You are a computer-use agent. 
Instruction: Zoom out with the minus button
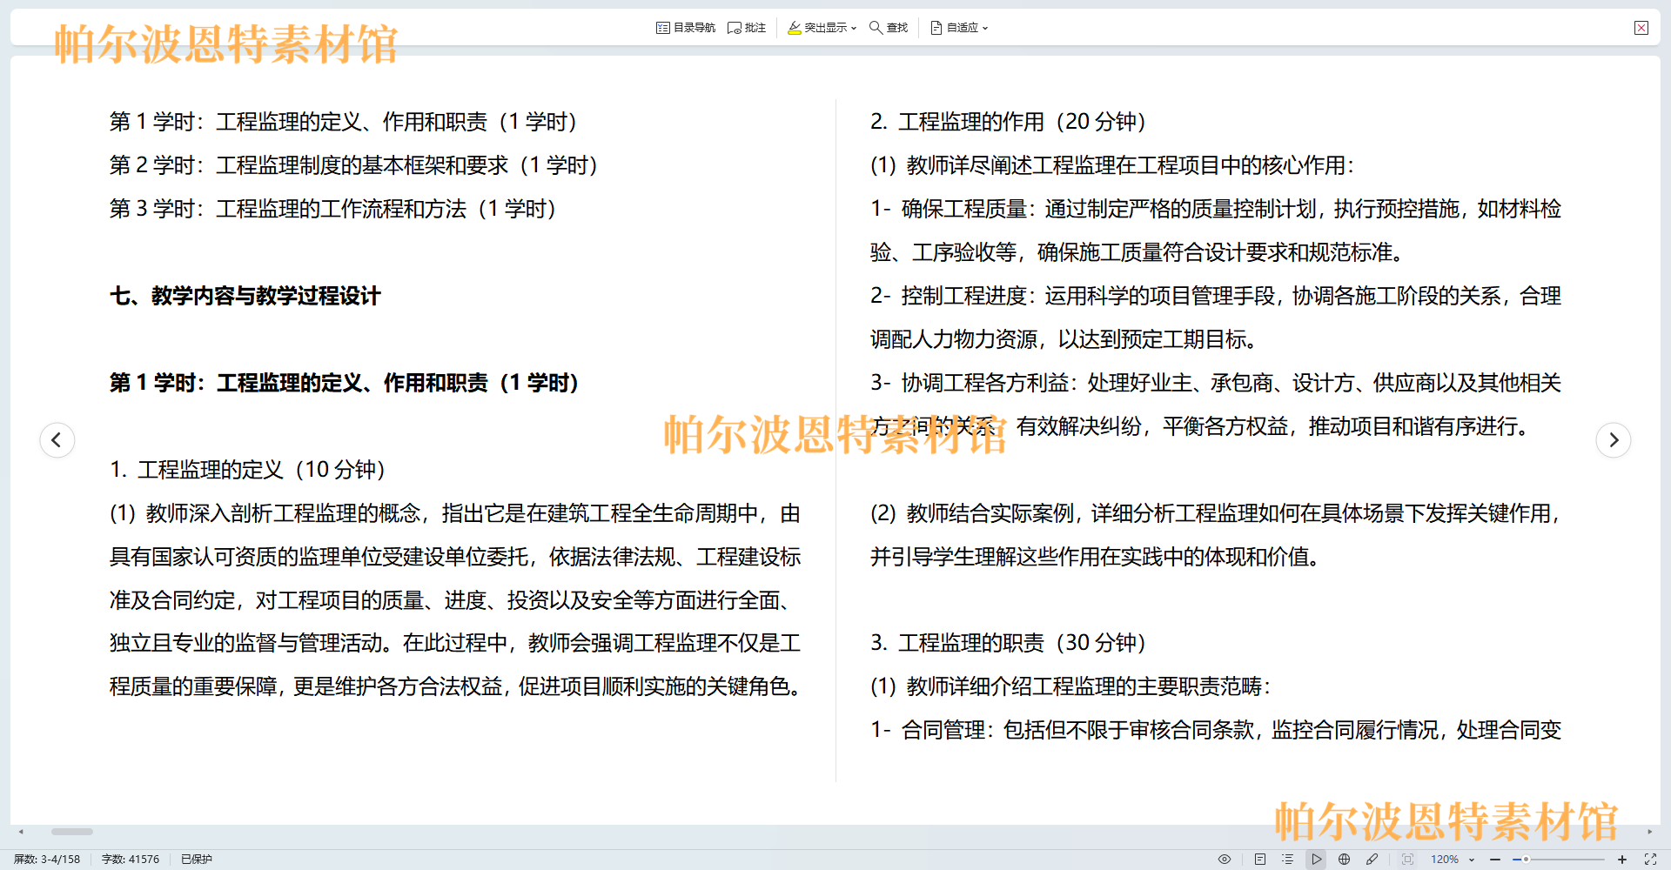coord(1495,859)
